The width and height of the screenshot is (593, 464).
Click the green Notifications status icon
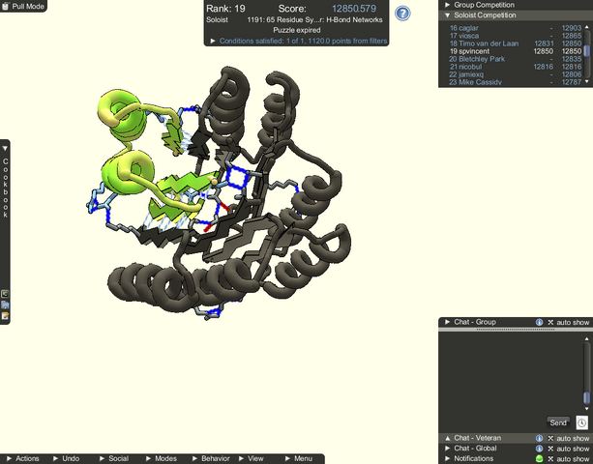coord(539,459)
